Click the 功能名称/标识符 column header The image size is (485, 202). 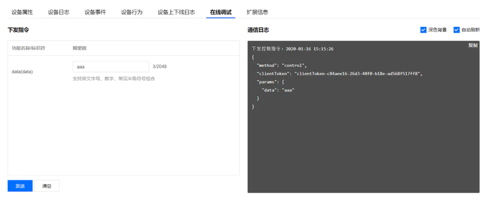(28, 48)
